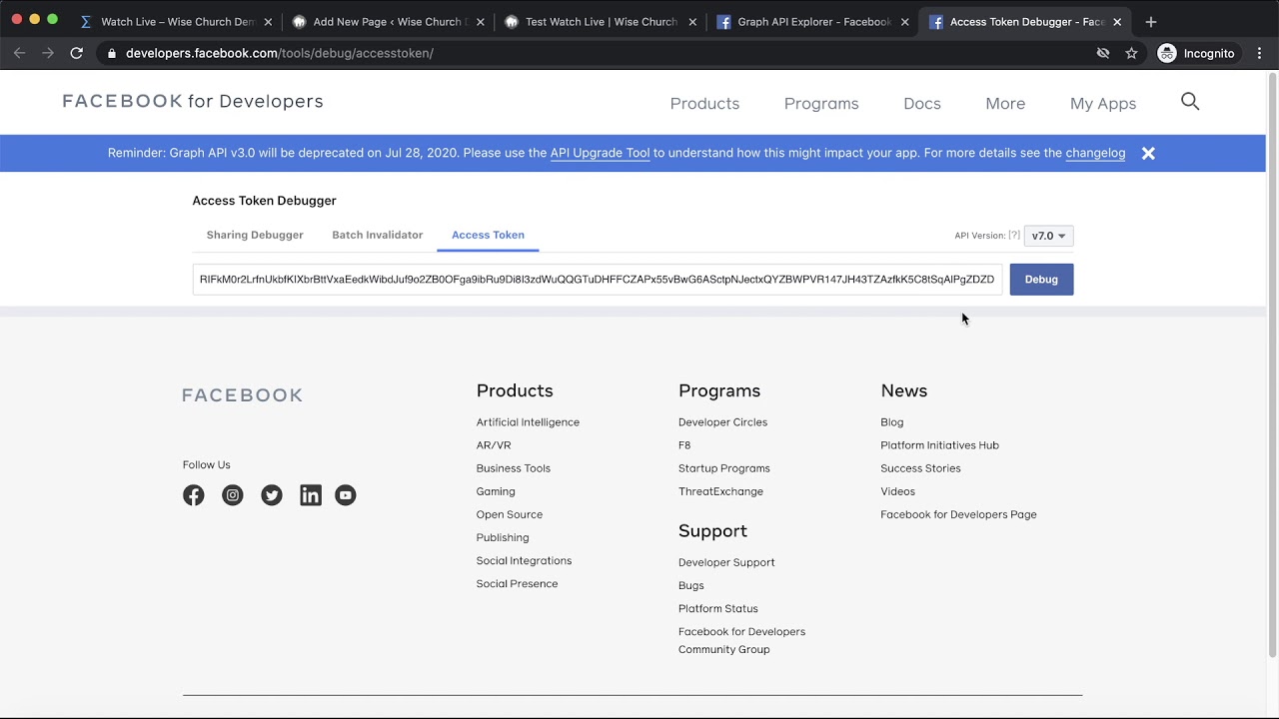Close the Watch Live – Wise Church tab

(x=268, y=22)
